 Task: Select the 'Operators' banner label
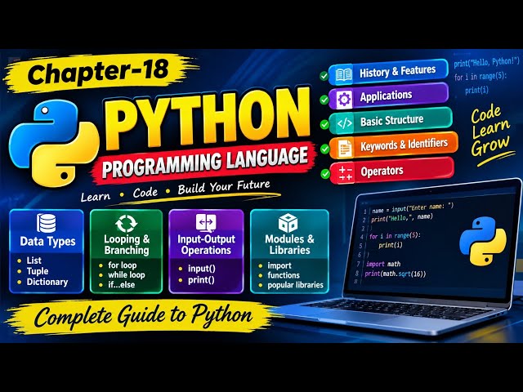(x=382, y=171)
